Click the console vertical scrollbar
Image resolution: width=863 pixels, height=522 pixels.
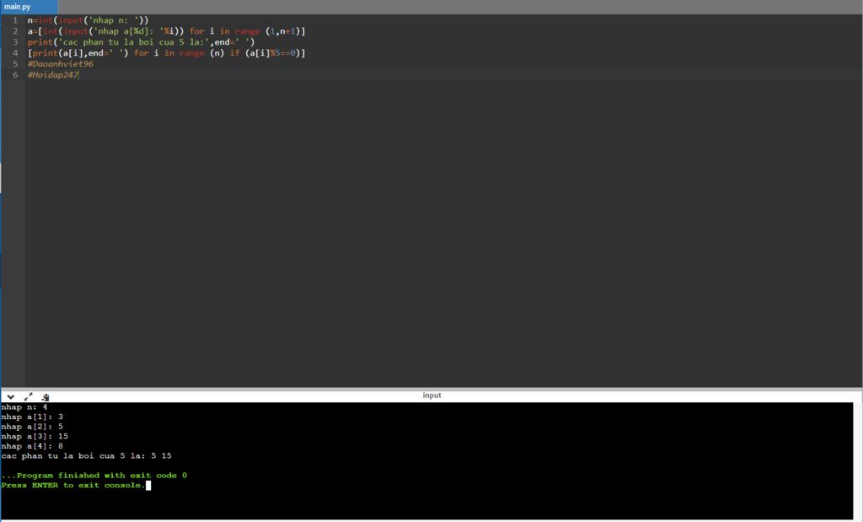click(857, 460)
